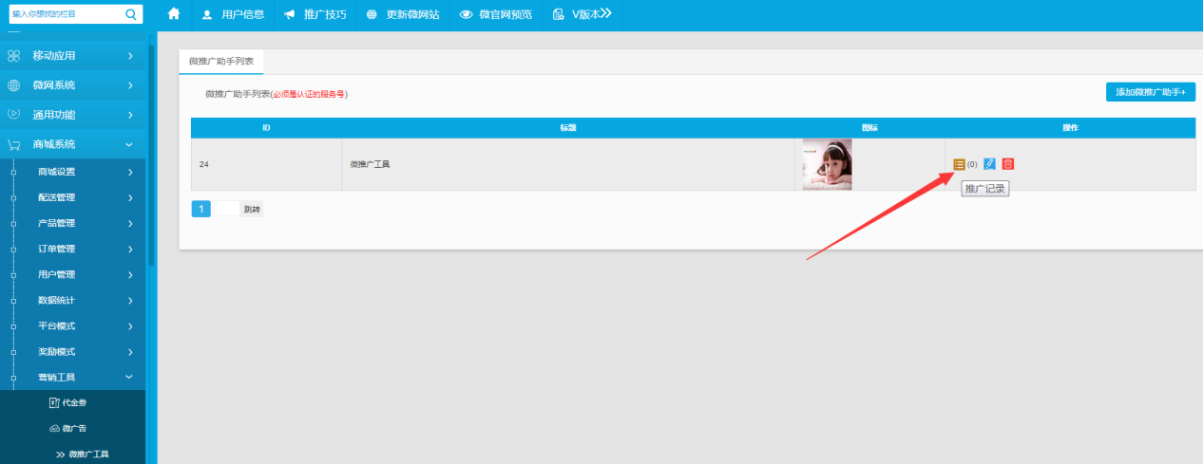Click the search magnifier icon

(131, 14)
